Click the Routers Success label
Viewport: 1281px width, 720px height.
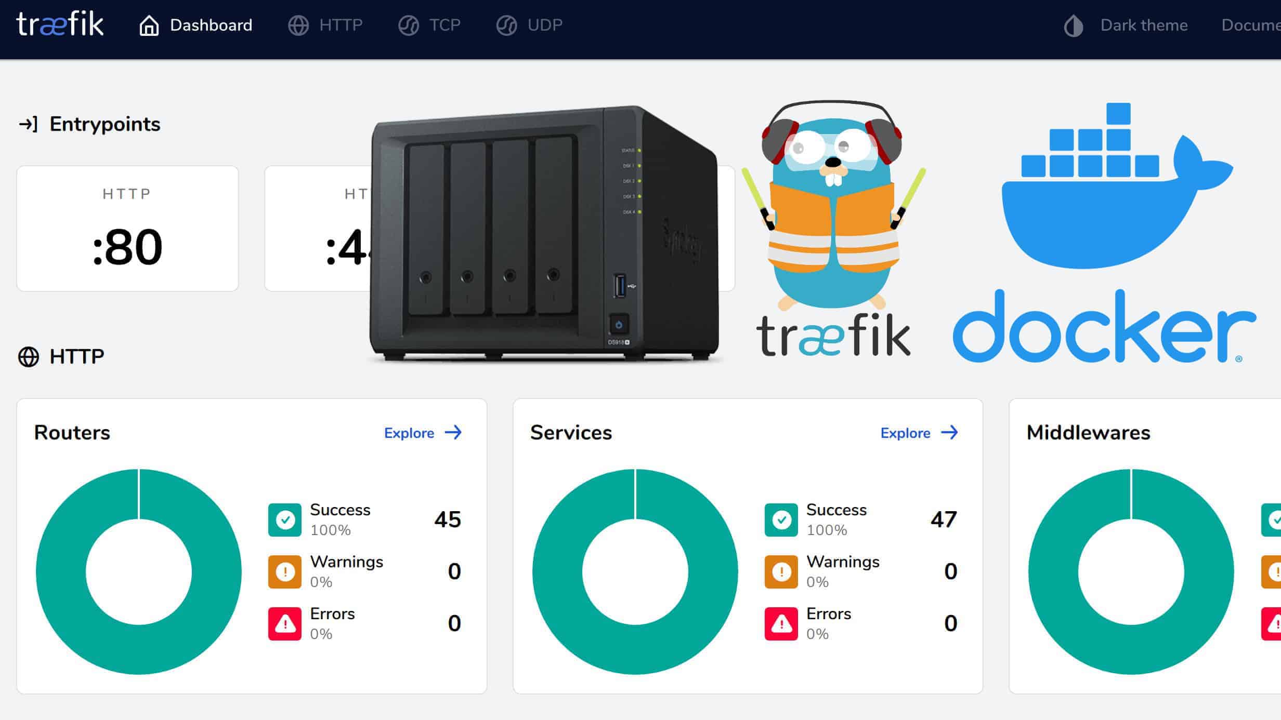tap(341, 510)
